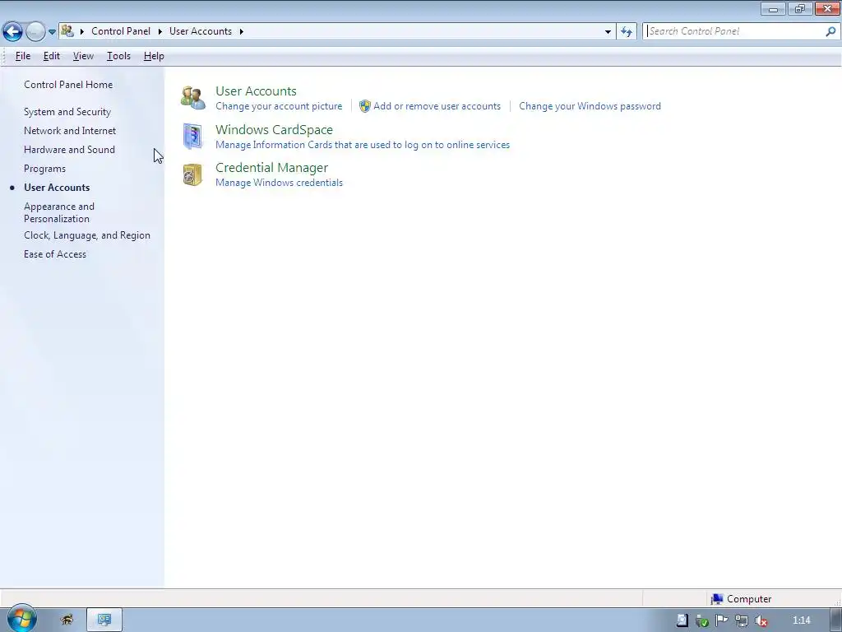Close the Control Panel window
842x632 pixels.
[x=827, y=8]
